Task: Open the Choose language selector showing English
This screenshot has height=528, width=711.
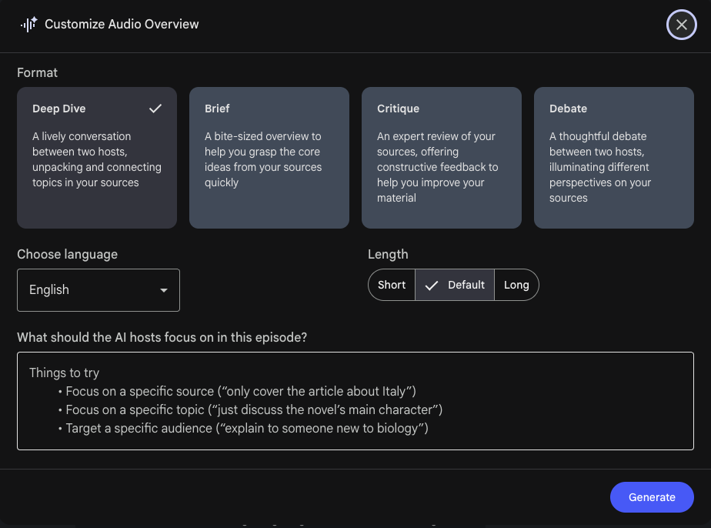Action: tap(98, 290)
